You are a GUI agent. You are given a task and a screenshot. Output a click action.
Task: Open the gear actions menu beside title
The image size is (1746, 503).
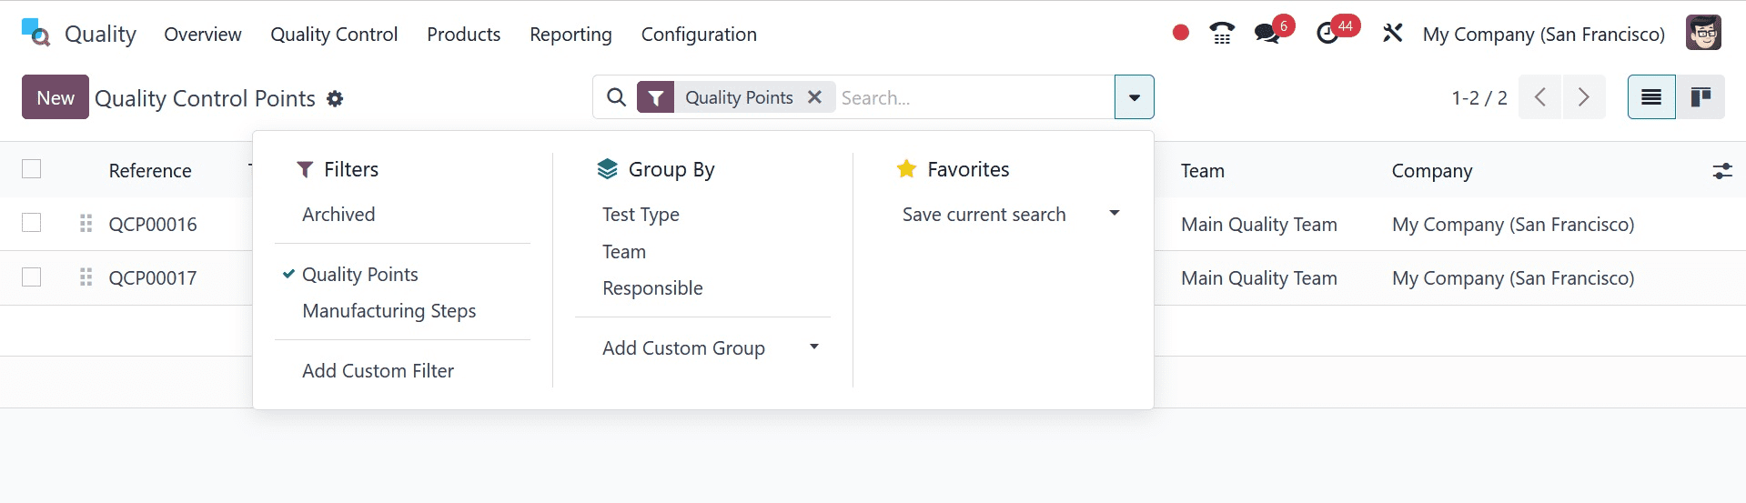pyautogui.click(x=335, y=98)
